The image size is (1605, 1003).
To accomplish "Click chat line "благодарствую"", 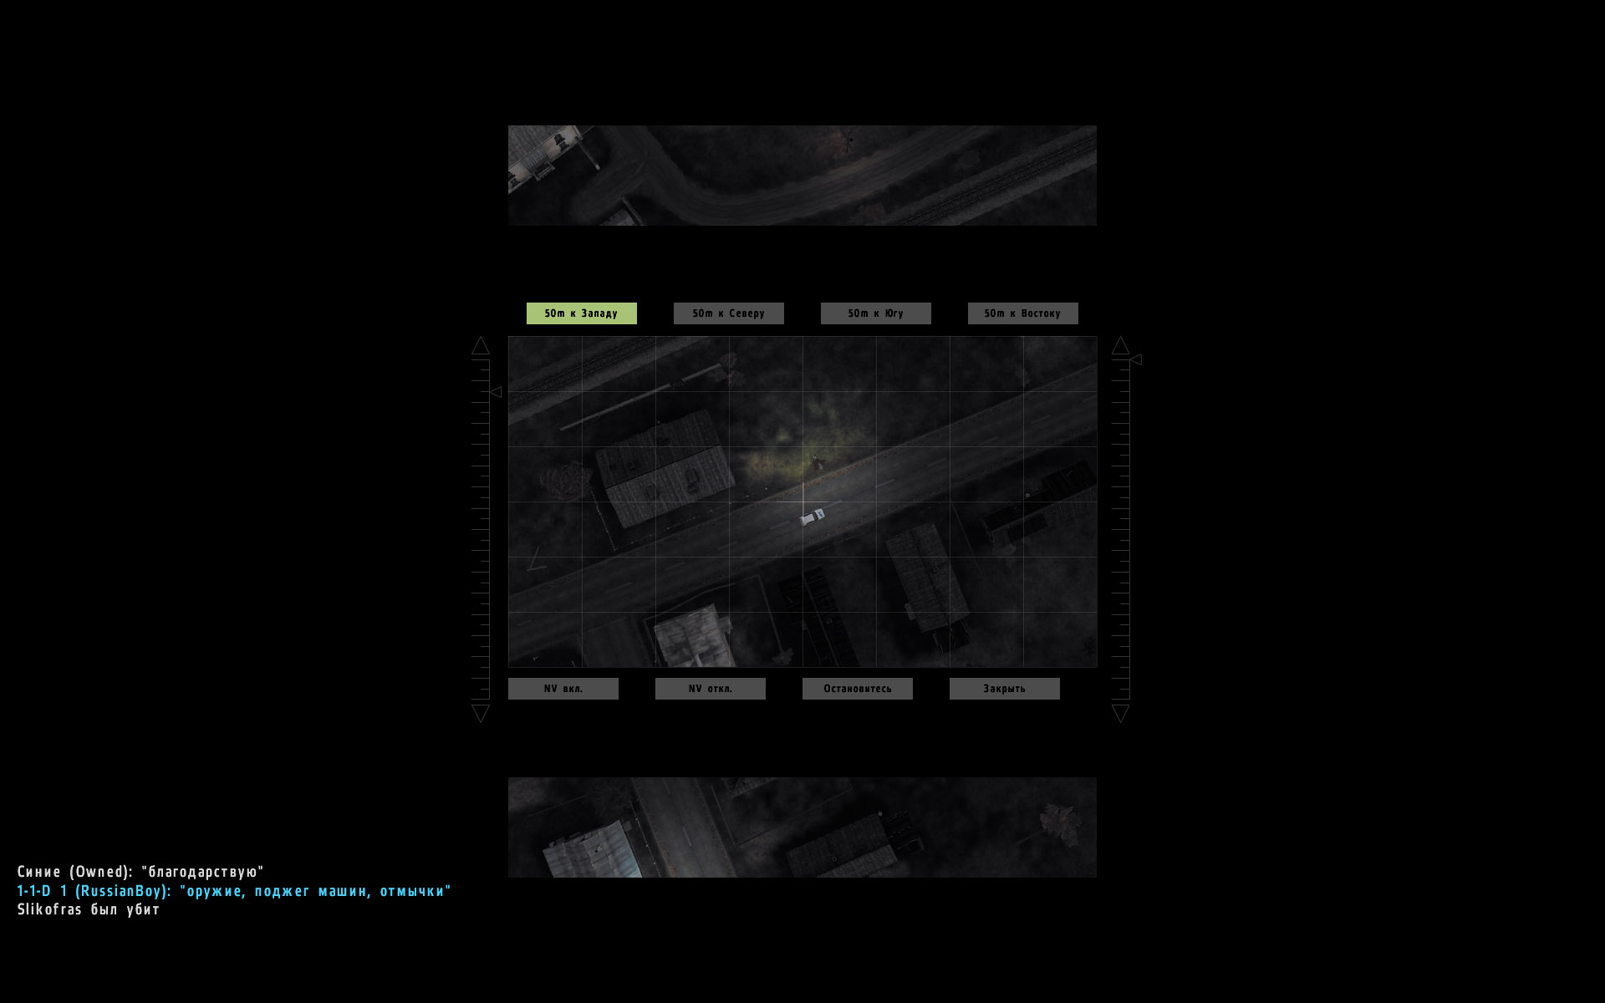I will click(202, 872).
